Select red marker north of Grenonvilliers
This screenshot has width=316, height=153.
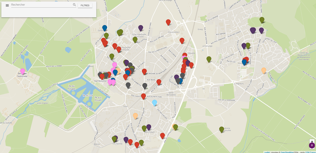point(168,22)
